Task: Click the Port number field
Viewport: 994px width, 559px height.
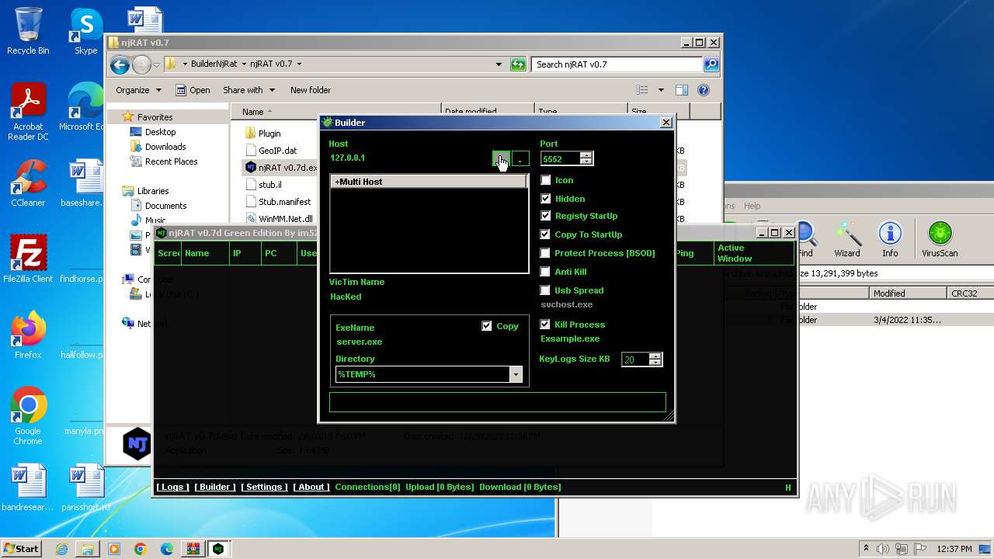Action: [x=560, y=158]
